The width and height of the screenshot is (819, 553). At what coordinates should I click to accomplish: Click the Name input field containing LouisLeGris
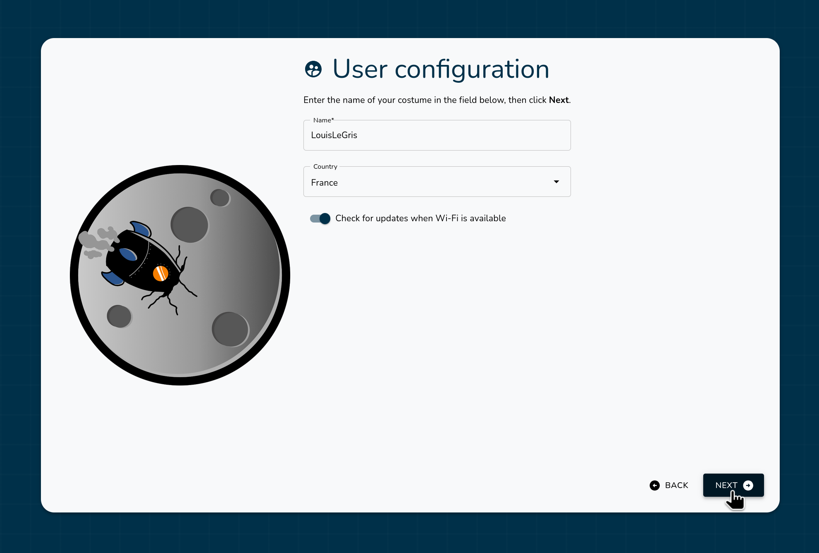click(437, 135)
